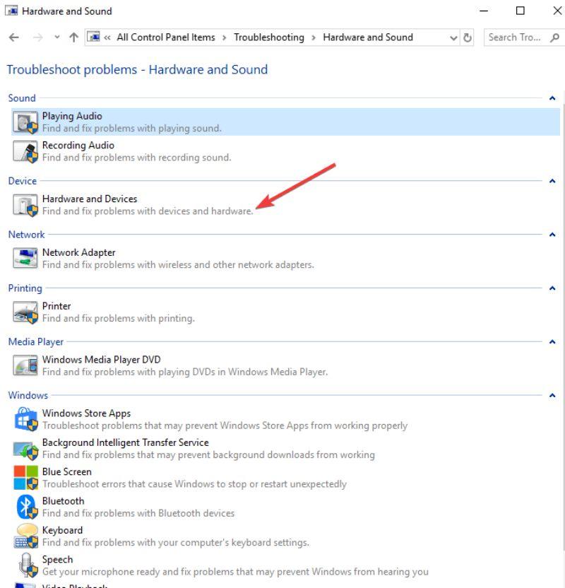The height and width of the screenshot is (588, 565).
Task: Refresh the Hardware and Sound page
Action: [x=468, y=37]
